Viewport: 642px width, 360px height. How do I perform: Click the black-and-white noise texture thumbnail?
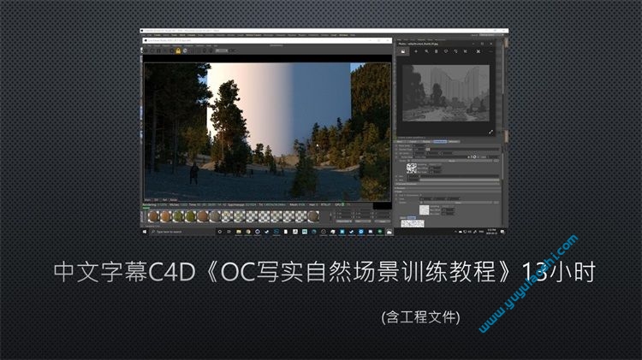pyautogui.click(x=412, y=168)
